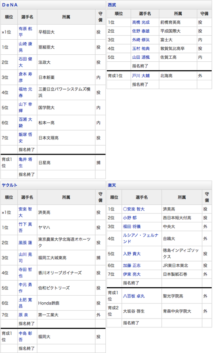
Task: Open ルシアノ・フェルナンド player link
Action: 141,238
